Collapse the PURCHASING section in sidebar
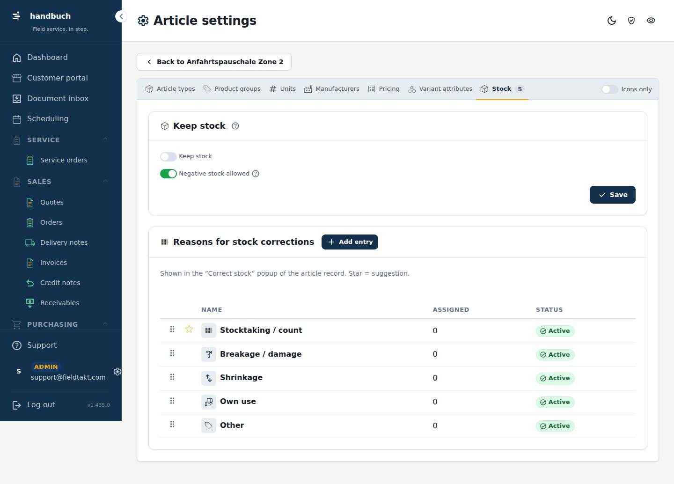This screenshot has width=674, height=484. pos(105,324)
